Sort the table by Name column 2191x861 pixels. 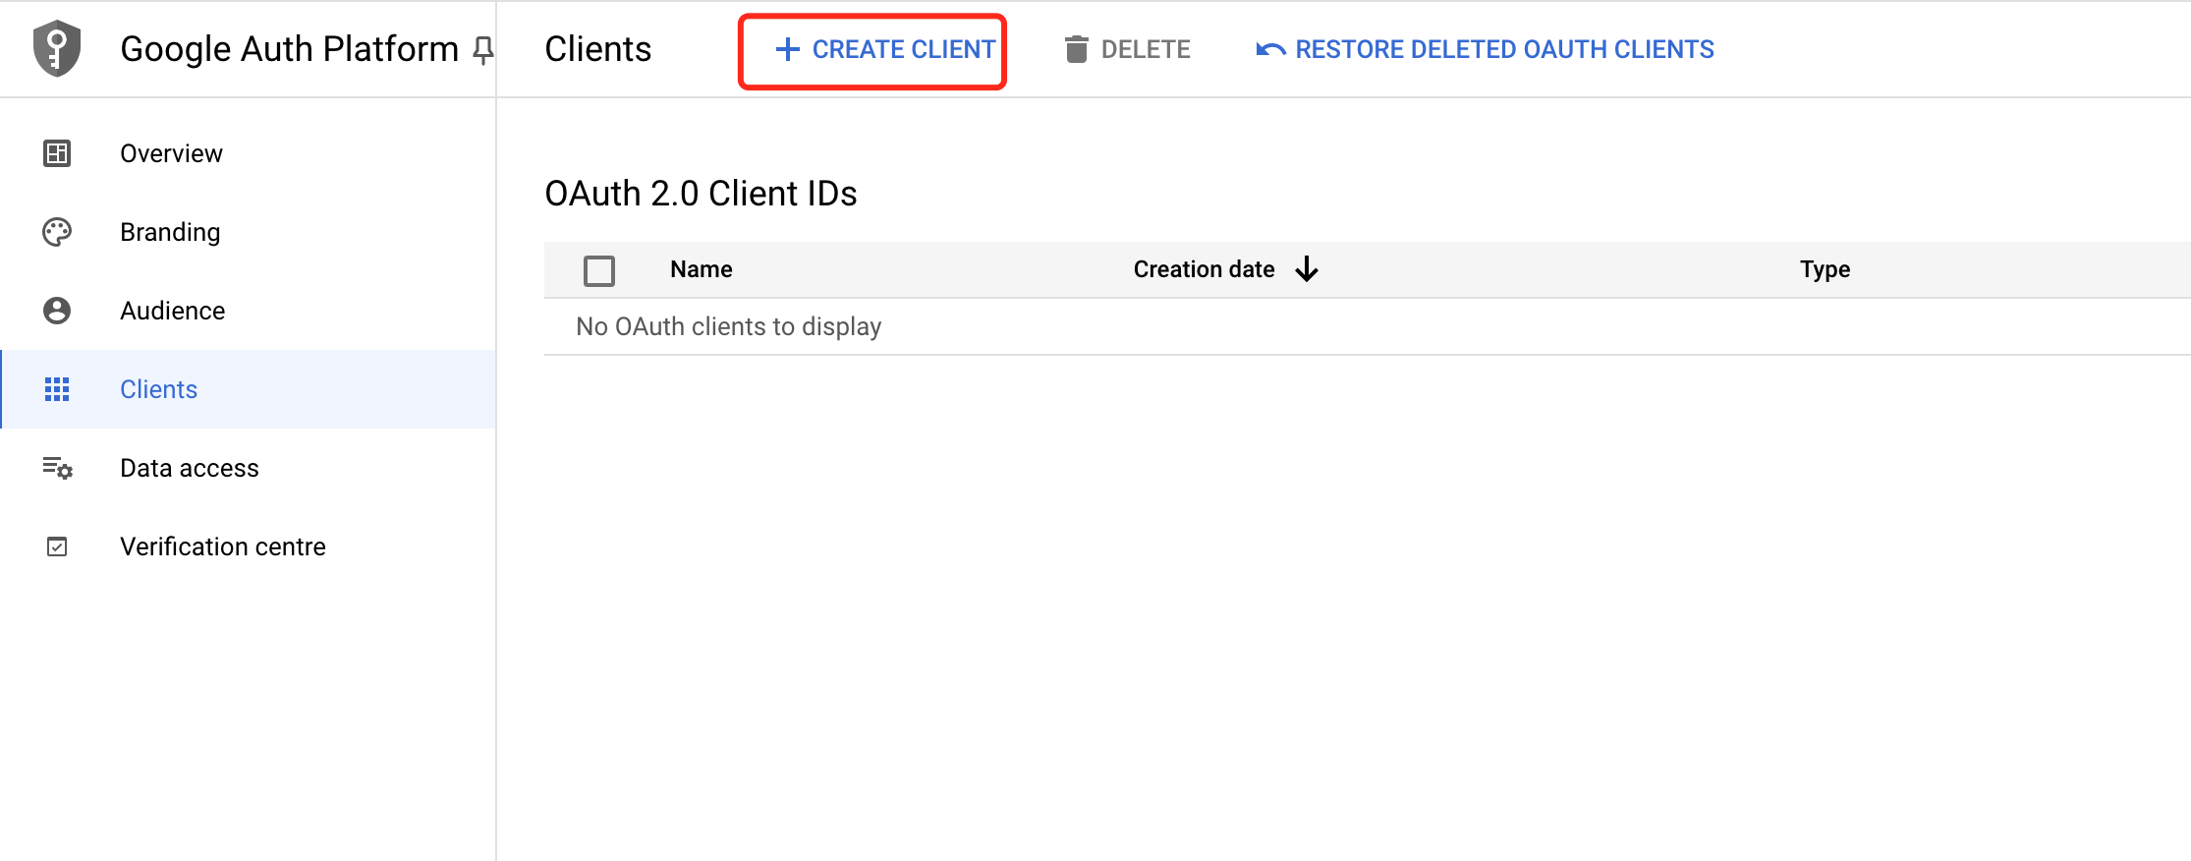click(702, 269)
